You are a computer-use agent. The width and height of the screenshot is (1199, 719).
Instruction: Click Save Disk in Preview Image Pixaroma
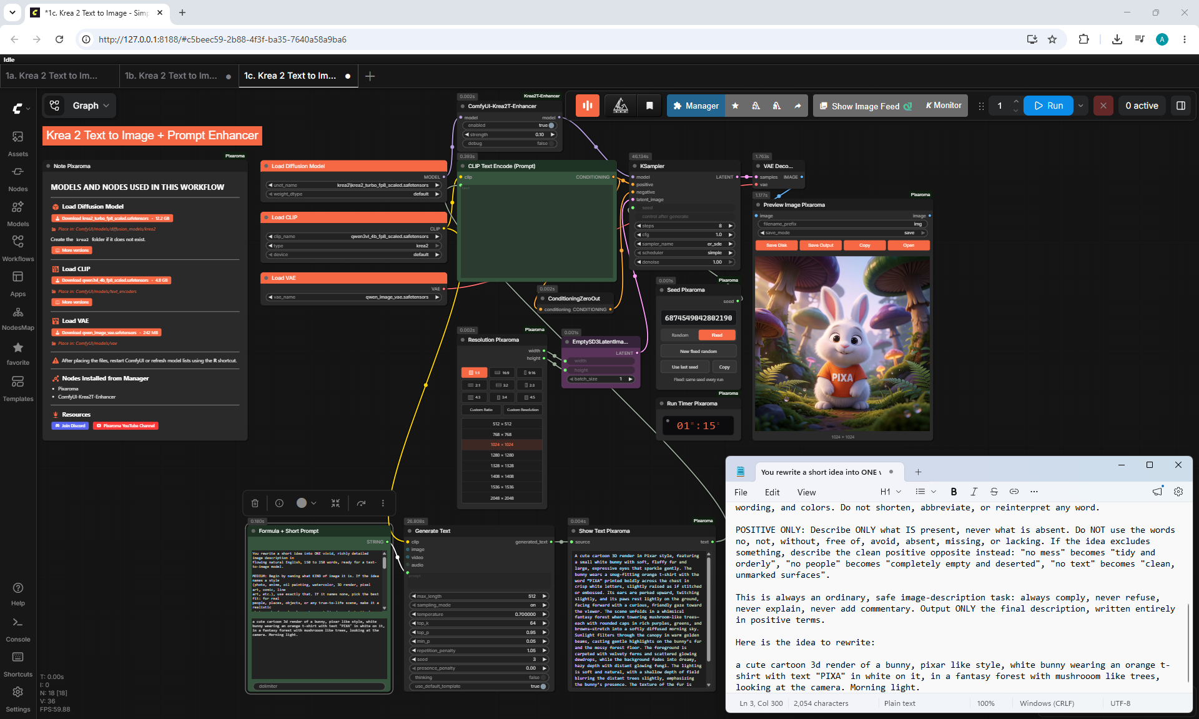click(x=777, y=245)
